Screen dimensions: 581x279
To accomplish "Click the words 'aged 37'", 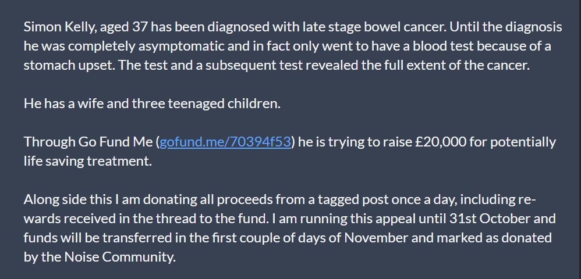I will click(124, 27).
